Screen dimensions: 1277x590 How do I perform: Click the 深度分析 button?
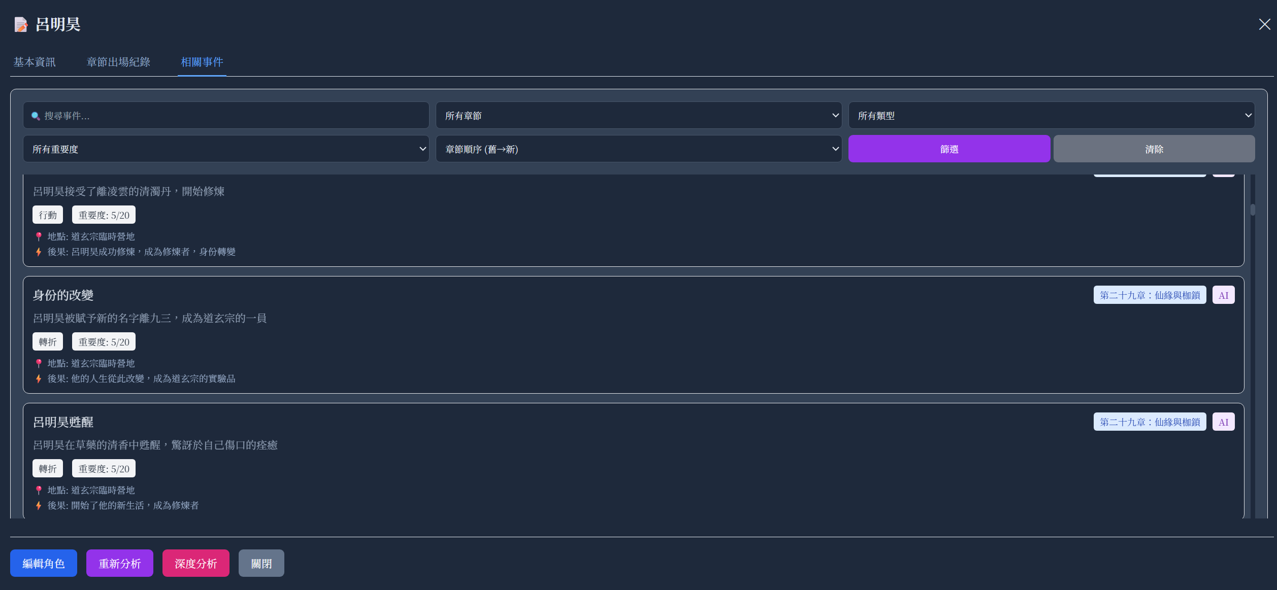point(195,563)
